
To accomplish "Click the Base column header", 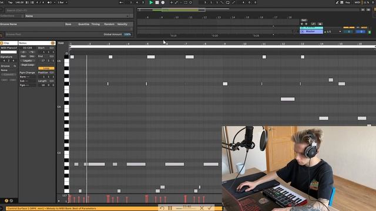I will (x=68, y=24).
